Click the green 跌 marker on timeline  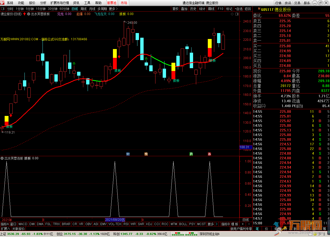coord(191,154)
